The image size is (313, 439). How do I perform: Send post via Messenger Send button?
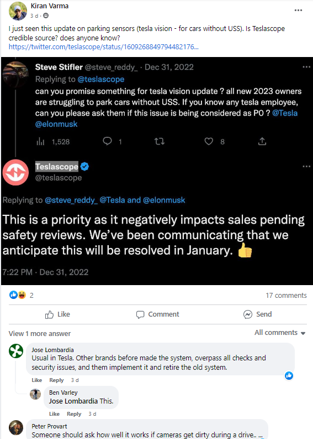point(257,314)
